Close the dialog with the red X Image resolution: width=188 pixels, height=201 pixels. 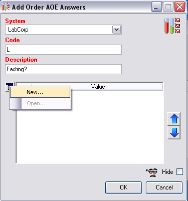[179, 7]
